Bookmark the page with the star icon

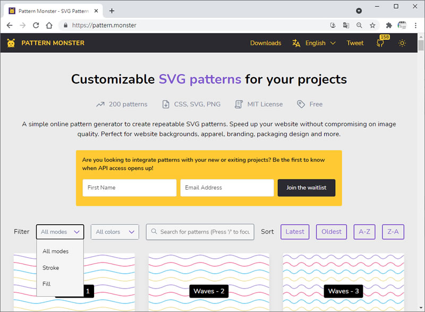click(x=372, y=25)
